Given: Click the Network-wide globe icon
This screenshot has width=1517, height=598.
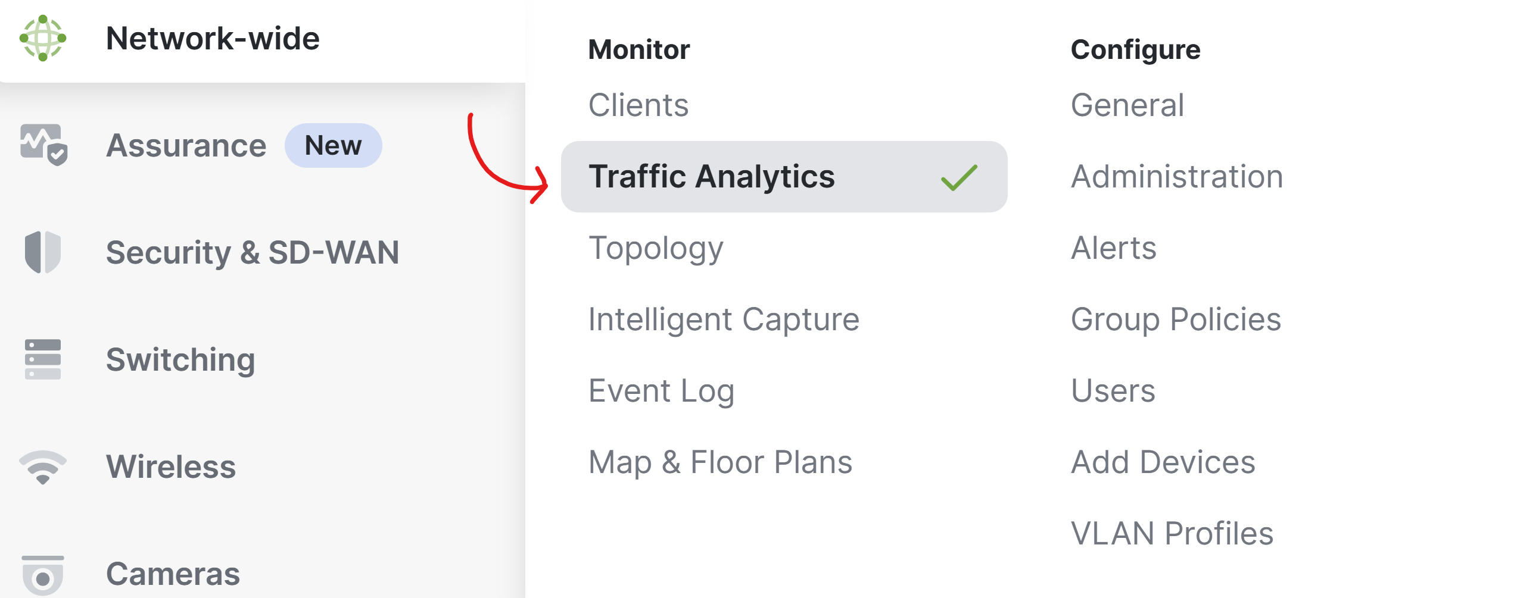Looking at the screenshot, I should (43, 38).
